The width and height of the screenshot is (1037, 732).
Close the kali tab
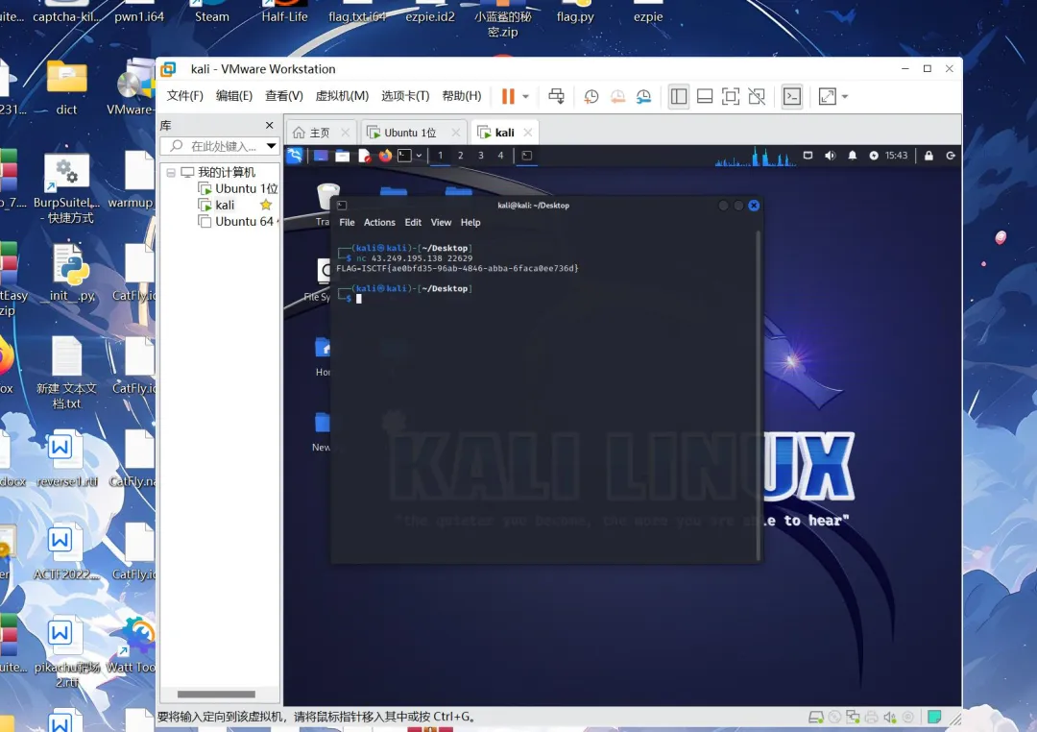pos(528,133)
